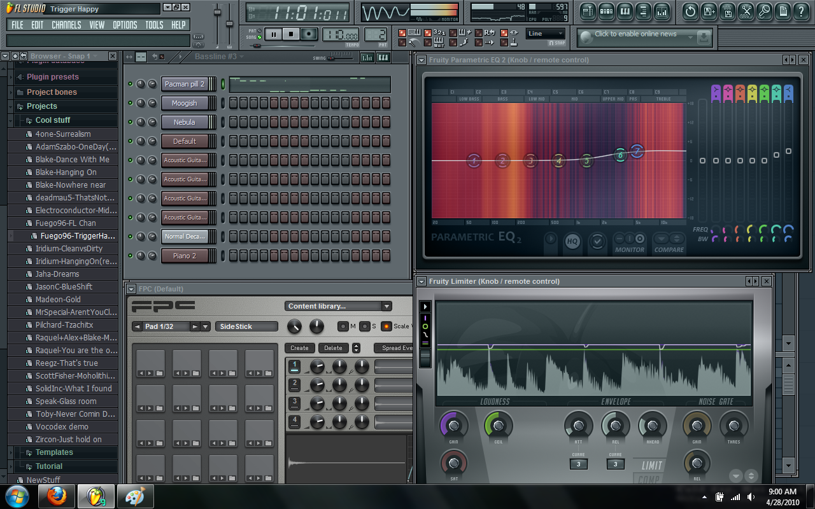The width and height of the screenshot is (815, 509).
Task: Open the audio editor scissors icon
Action: 746,11
